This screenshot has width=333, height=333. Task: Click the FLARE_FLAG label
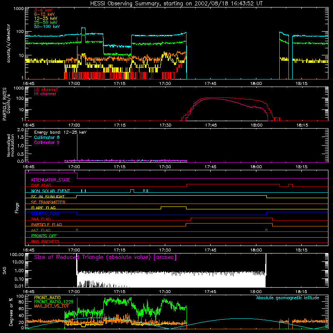(43, 208)
